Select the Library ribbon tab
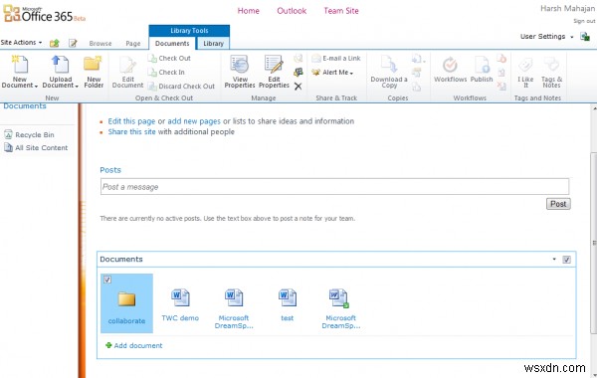The height and width of the screenshot is (378, 597). (213, 44)
